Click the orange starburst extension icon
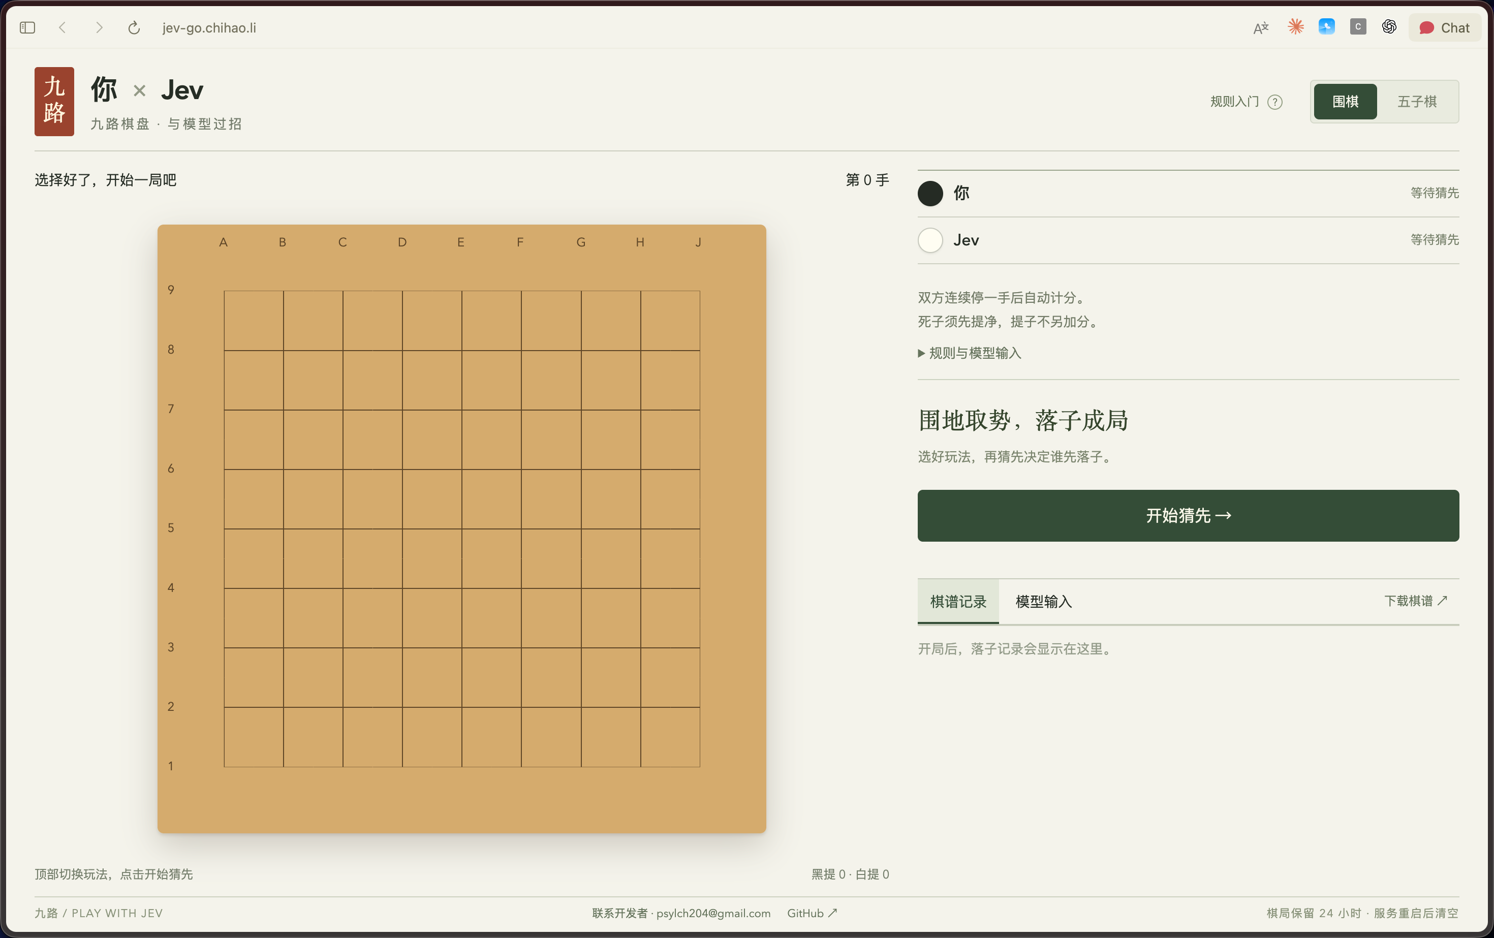This screenshot has height=938, width=1494. coord(1295,26)
